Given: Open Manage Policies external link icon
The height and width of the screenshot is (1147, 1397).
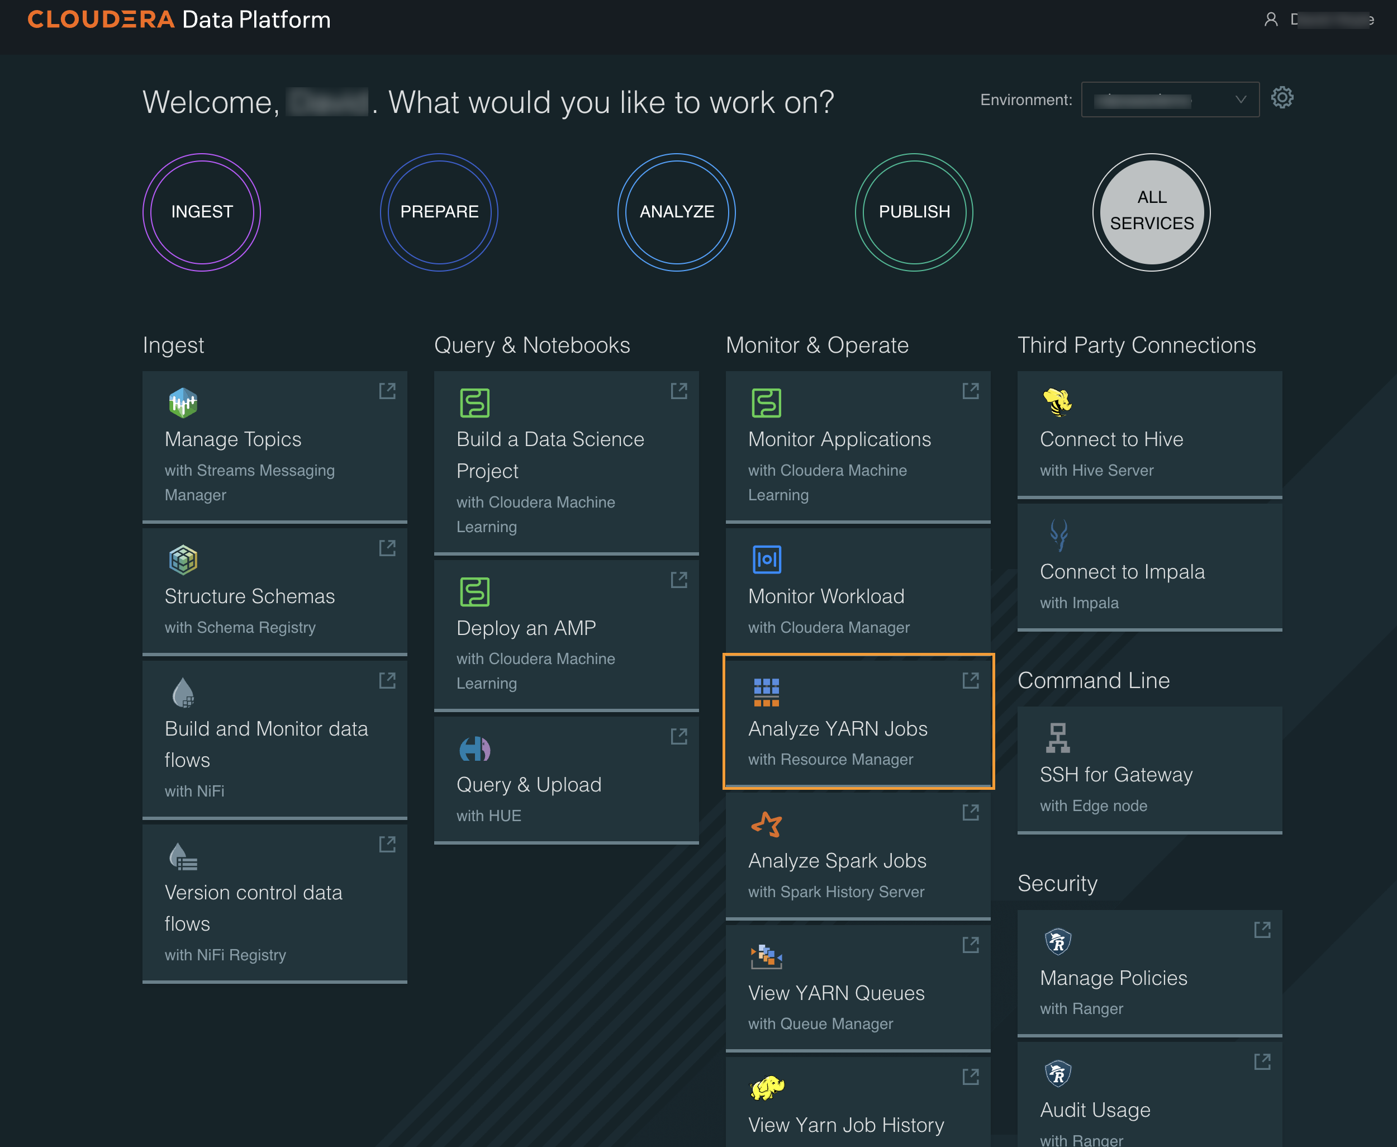Looking at the screenshot, I should pyautogui.click(x=1262, y=930).
